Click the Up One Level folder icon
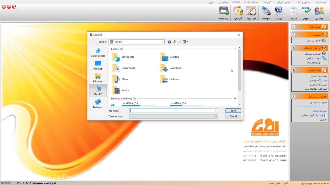 (175, 42)
